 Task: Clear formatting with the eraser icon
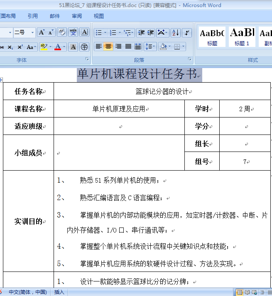(x=62, y=32)
